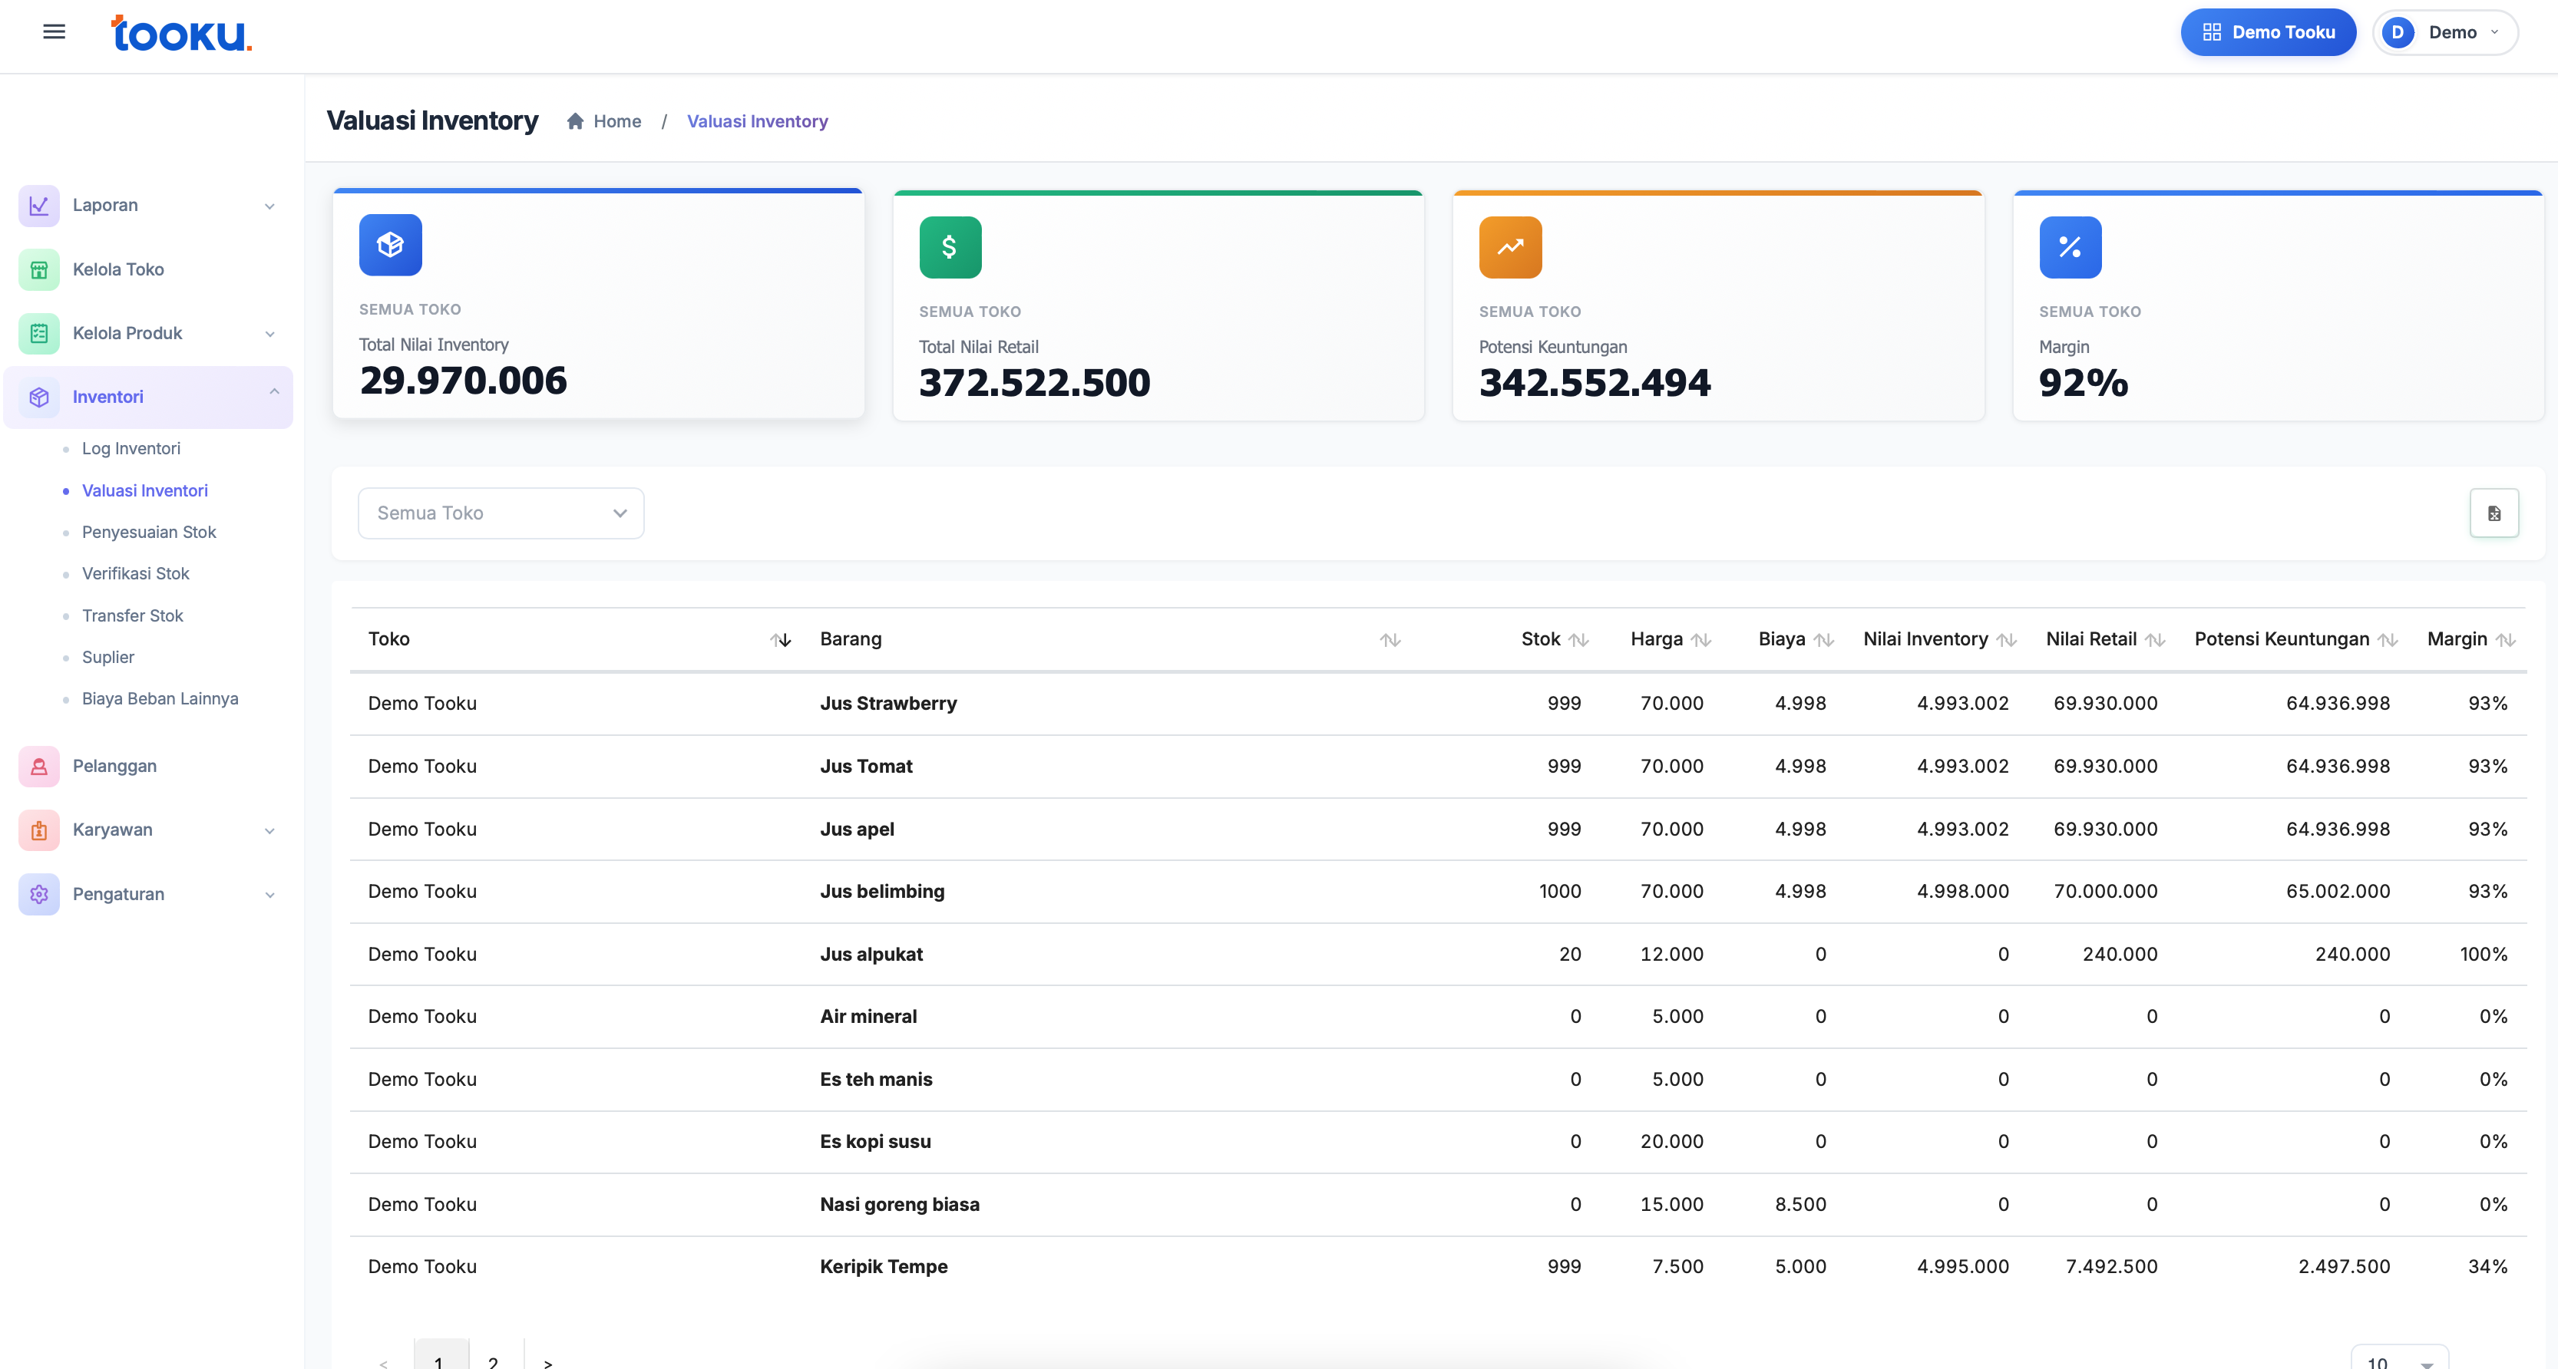Open the Semua Toko store dropdown

point(501,513)
